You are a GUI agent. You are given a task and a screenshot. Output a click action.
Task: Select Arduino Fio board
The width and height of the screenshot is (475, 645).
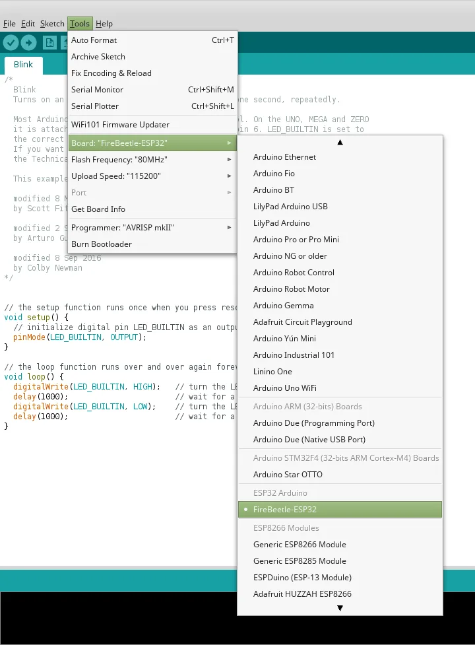[340, 174]
